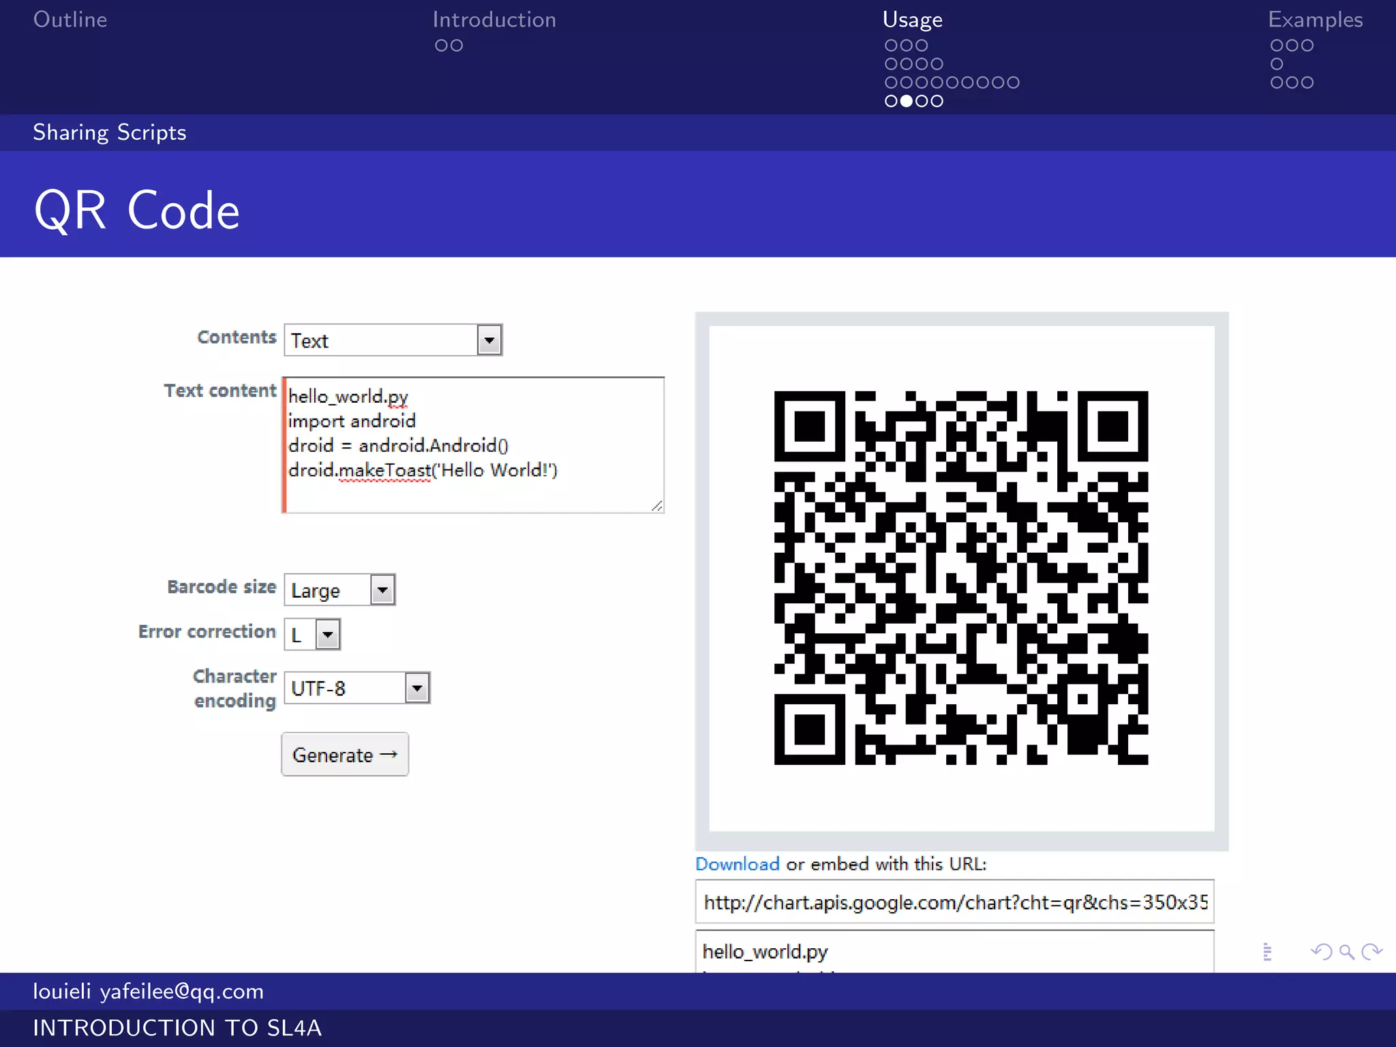Go to the Introduction section in header
The height and width of the screenshot is (1047, 1396).
tap(494, 19)
